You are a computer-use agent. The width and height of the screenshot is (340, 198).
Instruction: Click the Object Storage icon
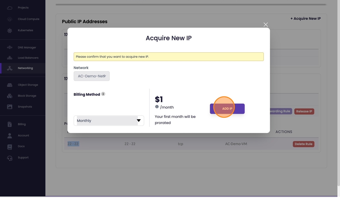point(10,85)
